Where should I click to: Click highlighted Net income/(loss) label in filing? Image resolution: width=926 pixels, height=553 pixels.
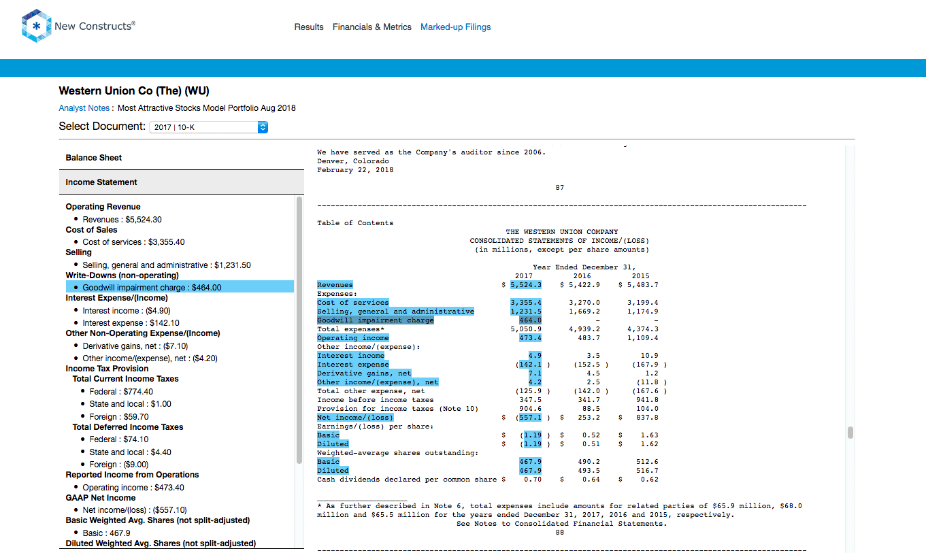point(355,418)
